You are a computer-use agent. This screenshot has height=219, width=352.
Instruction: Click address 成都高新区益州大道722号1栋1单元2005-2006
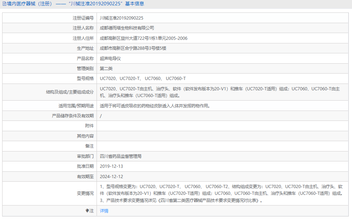pyautogui.click(x=144, y=38)
